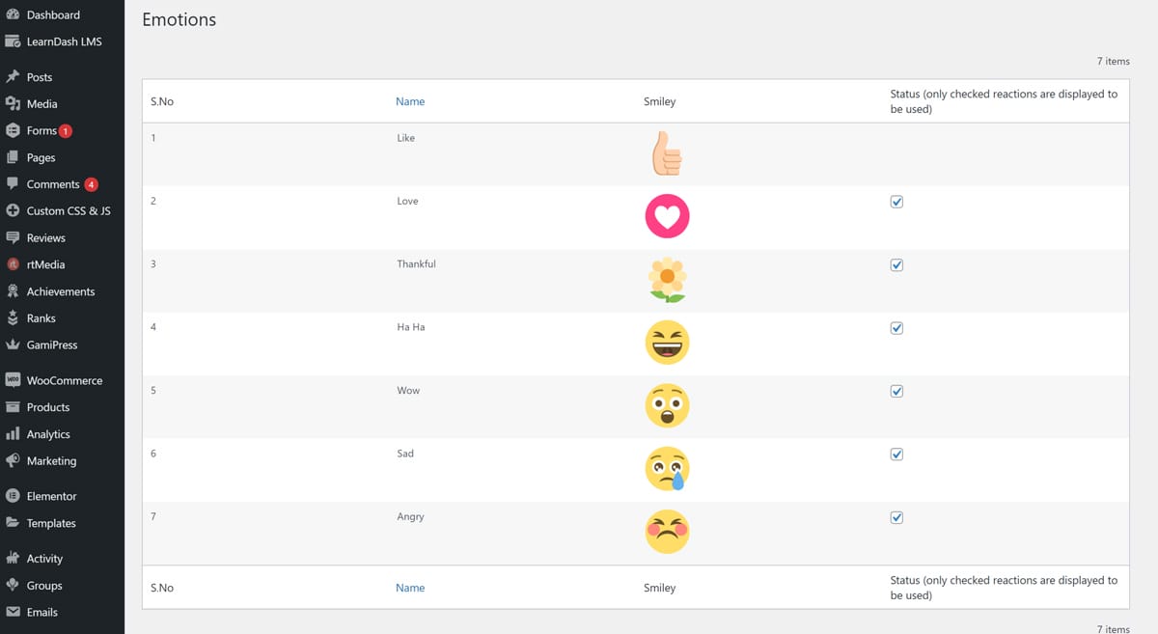Open the GamiPress menu

click(52, 345)
